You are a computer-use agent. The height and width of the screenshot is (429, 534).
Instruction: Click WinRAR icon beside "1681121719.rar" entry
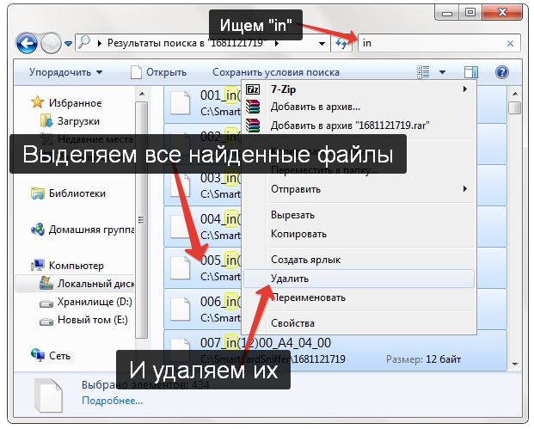click(x=253, y=126)
